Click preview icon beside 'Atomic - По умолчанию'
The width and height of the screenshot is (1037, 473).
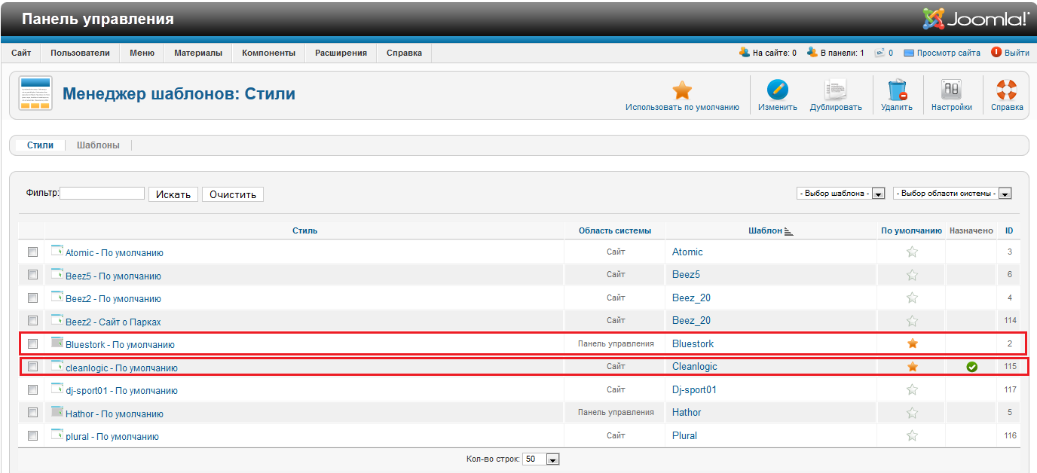coord(57,251)
